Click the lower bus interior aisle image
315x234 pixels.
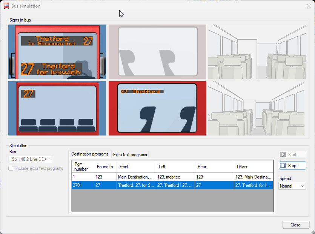point(257,108)
